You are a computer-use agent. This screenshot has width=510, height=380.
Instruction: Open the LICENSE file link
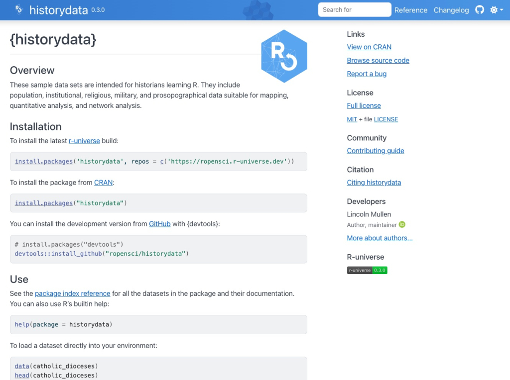(386, 119)
